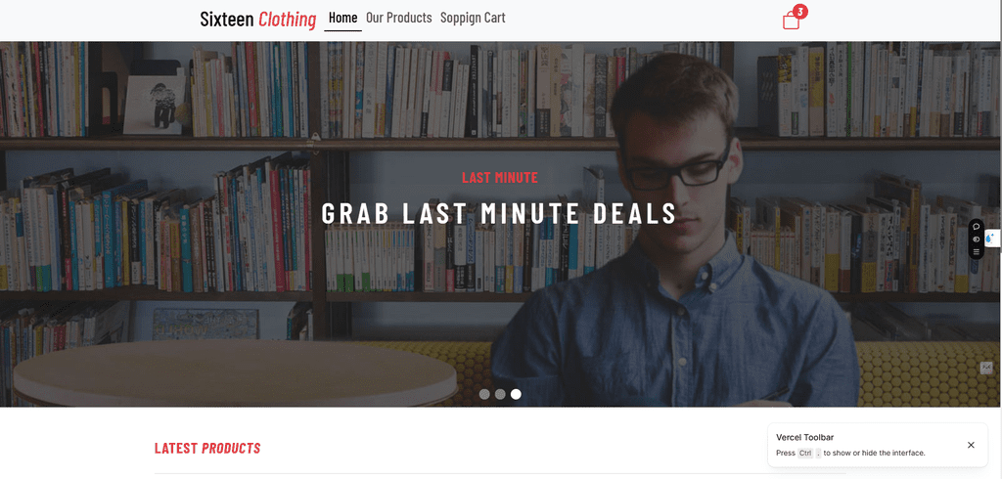Open the shopping cart bag icon
This screenshot has width=1002, height=479.
click(x=791, y=21)
